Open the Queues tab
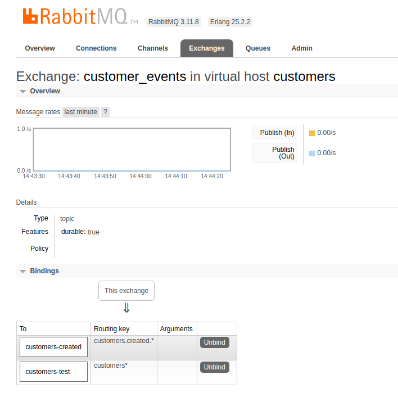This screenshot has width=398, height=397. [258, 48]
